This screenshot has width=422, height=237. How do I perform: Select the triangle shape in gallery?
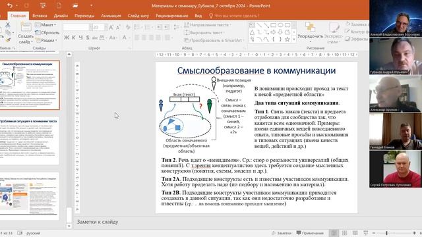tap(252, 32)
